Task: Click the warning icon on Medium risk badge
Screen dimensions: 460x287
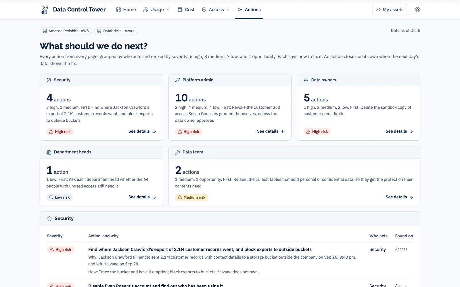Action: click(x=180, y=197)
